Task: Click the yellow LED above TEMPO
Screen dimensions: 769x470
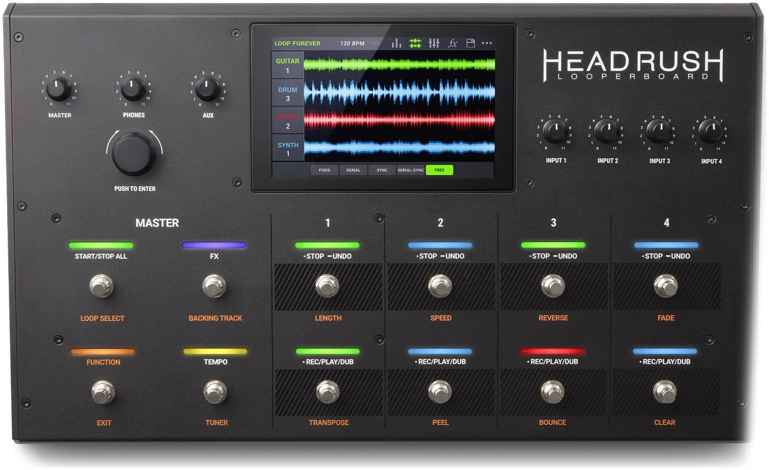Action: [215, 352]
